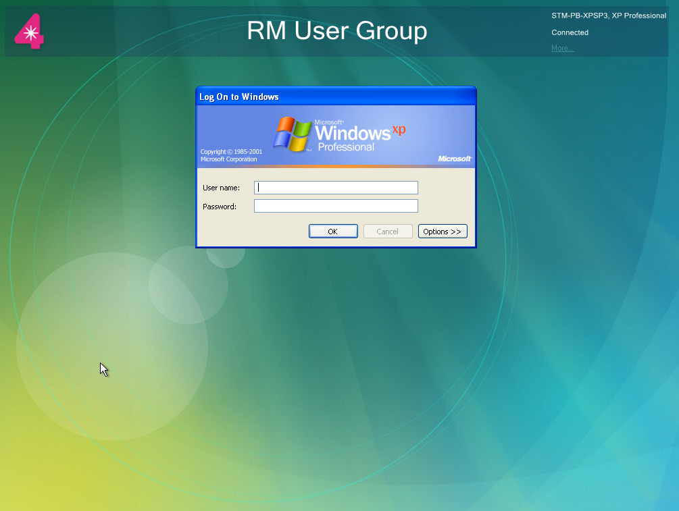The width and height of the screenshot is (679, 511).
Task: Click the Microsoft logo text in banner
Action: click(x=454, y=159)
